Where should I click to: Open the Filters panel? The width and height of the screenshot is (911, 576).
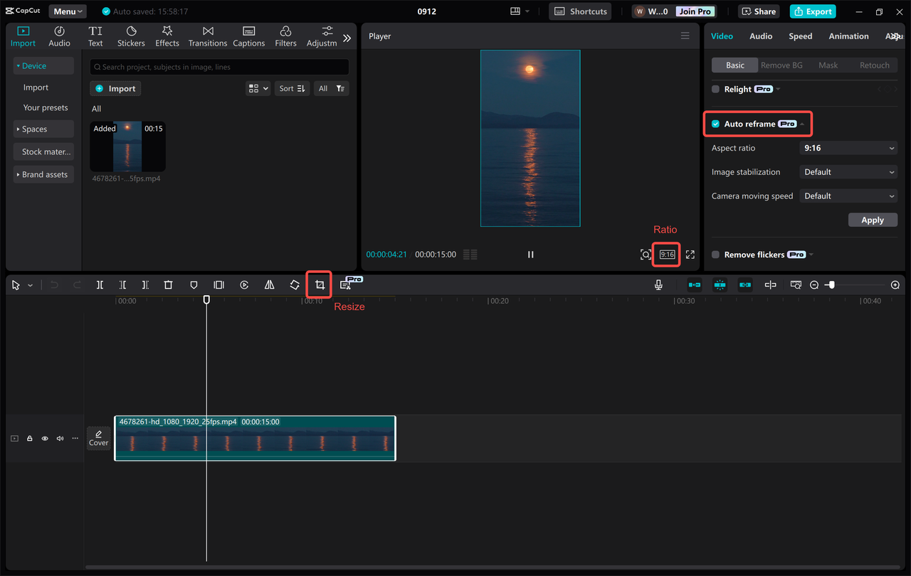285,36
